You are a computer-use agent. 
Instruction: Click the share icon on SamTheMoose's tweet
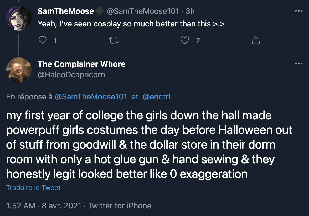click(256, 40)
